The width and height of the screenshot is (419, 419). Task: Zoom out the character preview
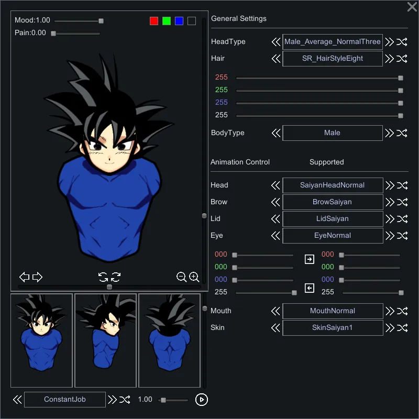[182, 277]
